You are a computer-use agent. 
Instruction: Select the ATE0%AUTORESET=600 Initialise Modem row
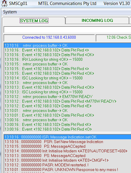coord(68,151)
